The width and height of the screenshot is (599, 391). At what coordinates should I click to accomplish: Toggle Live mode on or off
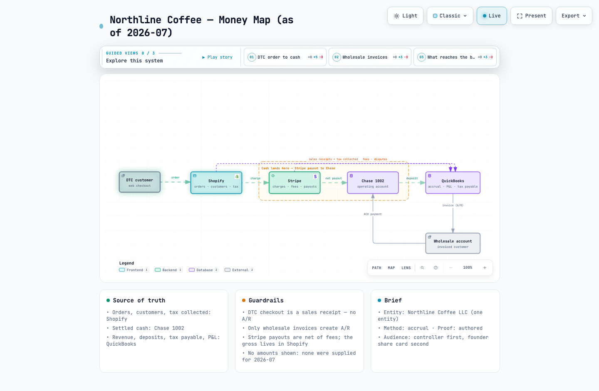point(492,16)
